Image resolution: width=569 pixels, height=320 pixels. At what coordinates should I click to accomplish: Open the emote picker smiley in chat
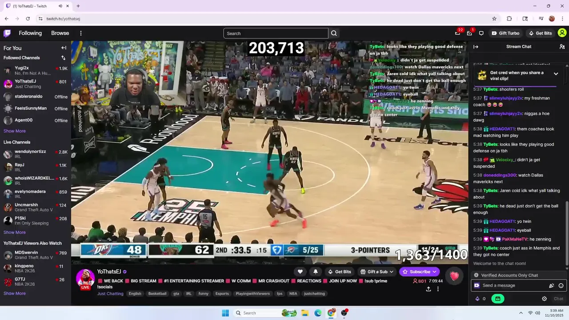(561, 286)
